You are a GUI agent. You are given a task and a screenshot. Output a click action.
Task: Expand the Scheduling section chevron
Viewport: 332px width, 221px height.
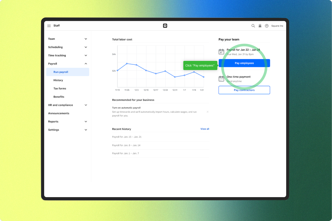pos(86,47)
